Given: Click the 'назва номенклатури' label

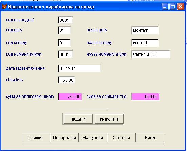Looking at the screenshot, I should (x=106, y=54).
